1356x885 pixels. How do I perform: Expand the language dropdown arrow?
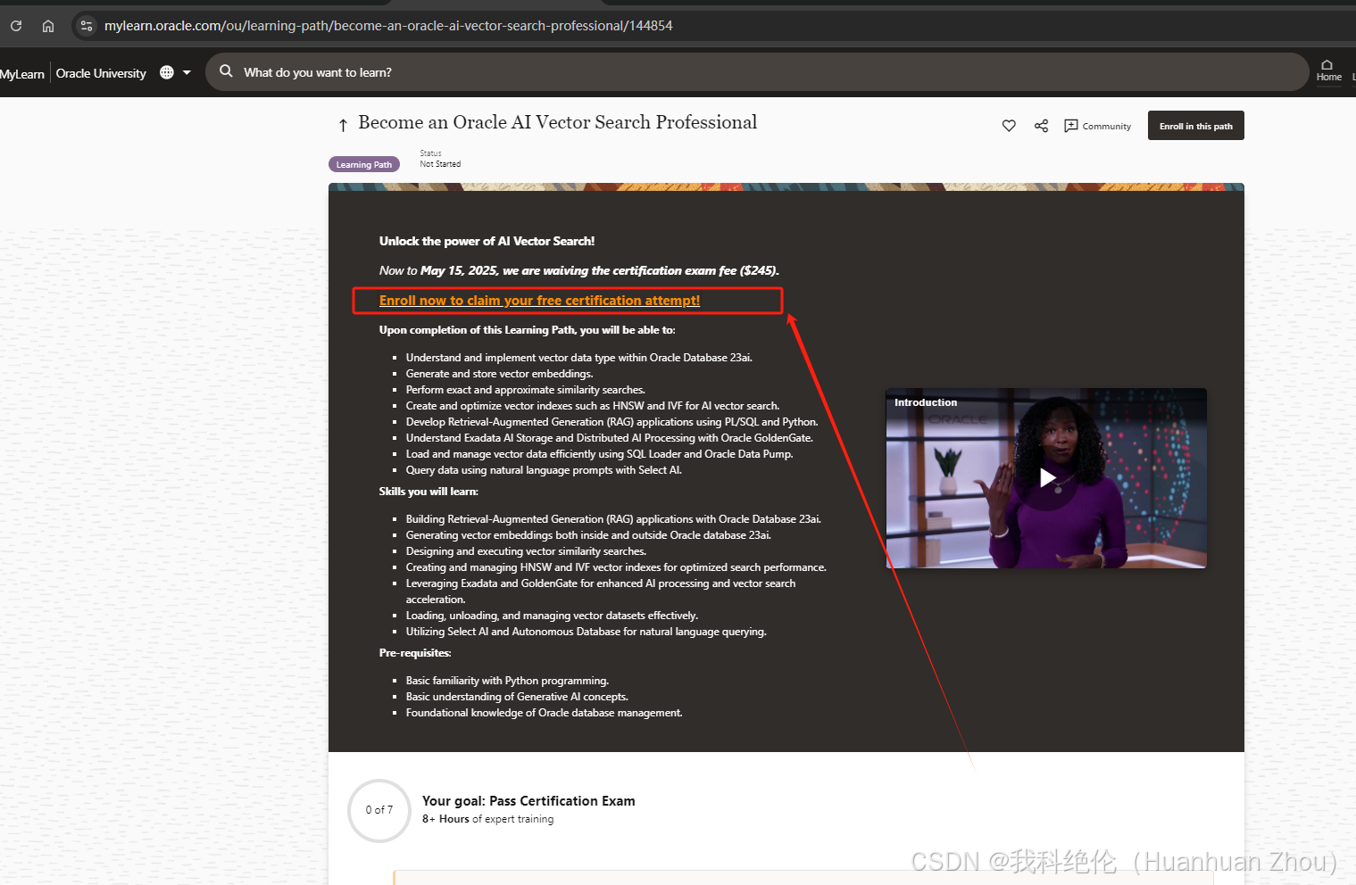(187, 72)
